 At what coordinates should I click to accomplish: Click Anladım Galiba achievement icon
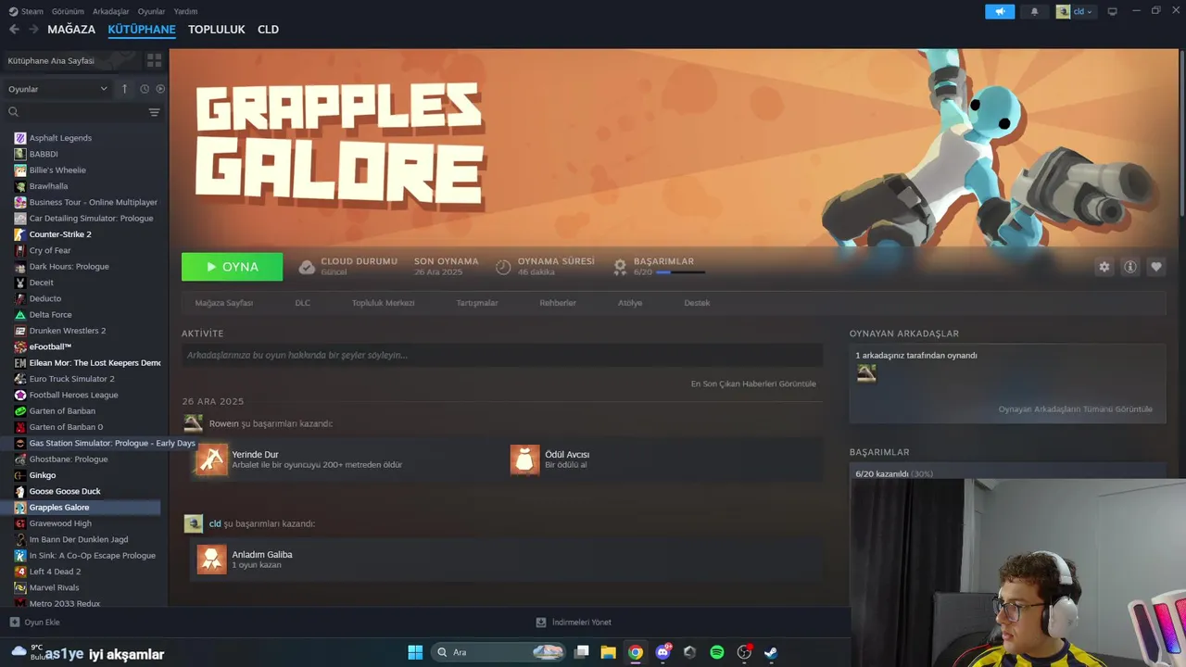[x=212, y=560]
